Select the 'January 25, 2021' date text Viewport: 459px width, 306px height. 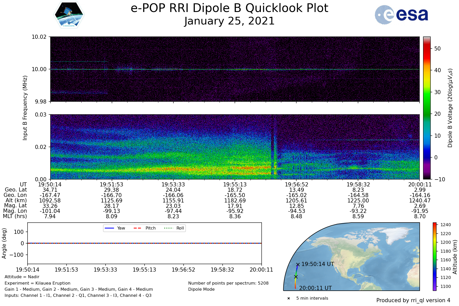click(x=229, y=21)
